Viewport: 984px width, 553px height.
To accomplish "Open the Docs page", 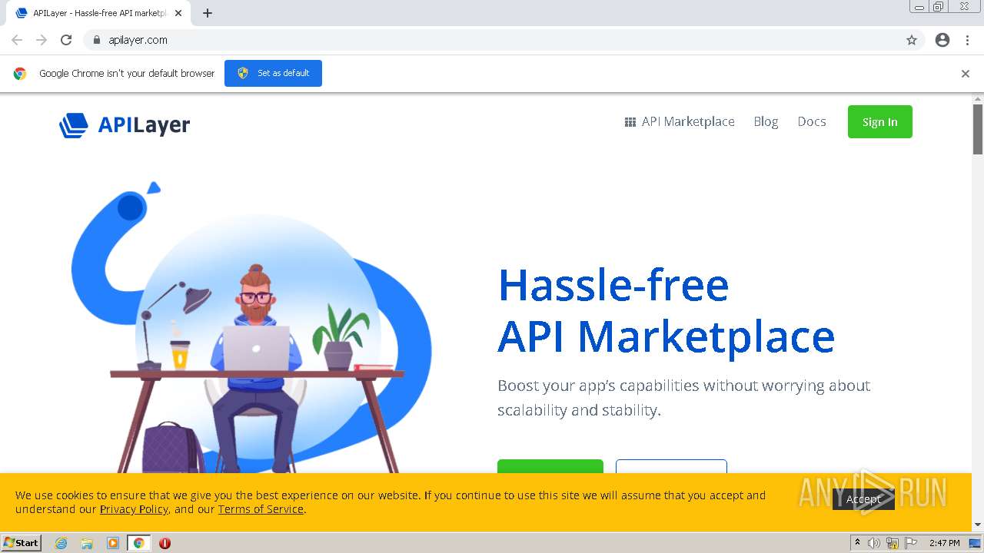I will [812, 122].
